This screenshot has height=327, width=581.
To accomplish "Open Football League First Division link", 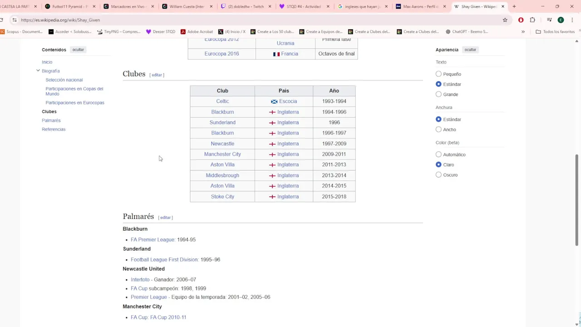I will (x=164, y=260).
